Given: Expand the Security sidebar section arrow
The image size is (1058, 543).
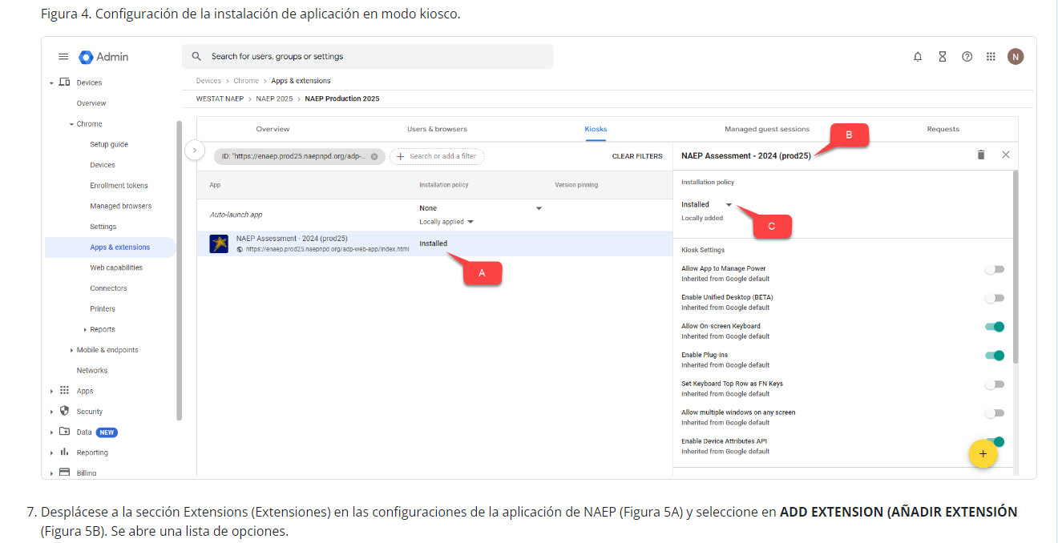Looking at the screenshot, I should (x=52, y=412).
